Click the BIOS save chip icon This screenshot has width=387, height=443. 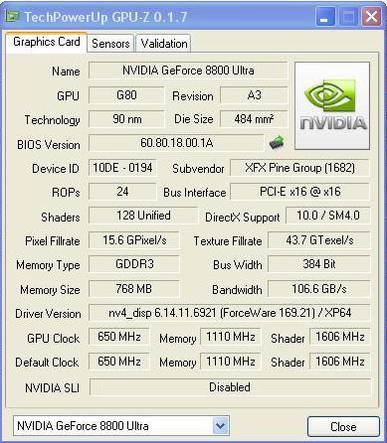(x=277, y=142)
